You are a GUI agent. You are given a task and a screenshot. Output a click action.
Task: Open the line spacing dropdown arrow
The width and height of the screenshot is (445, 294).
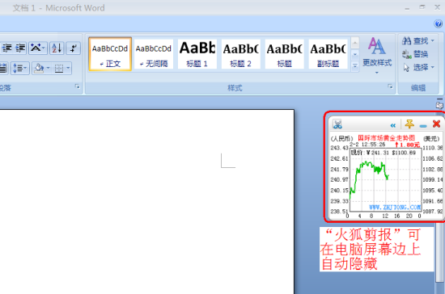(26, 68)
